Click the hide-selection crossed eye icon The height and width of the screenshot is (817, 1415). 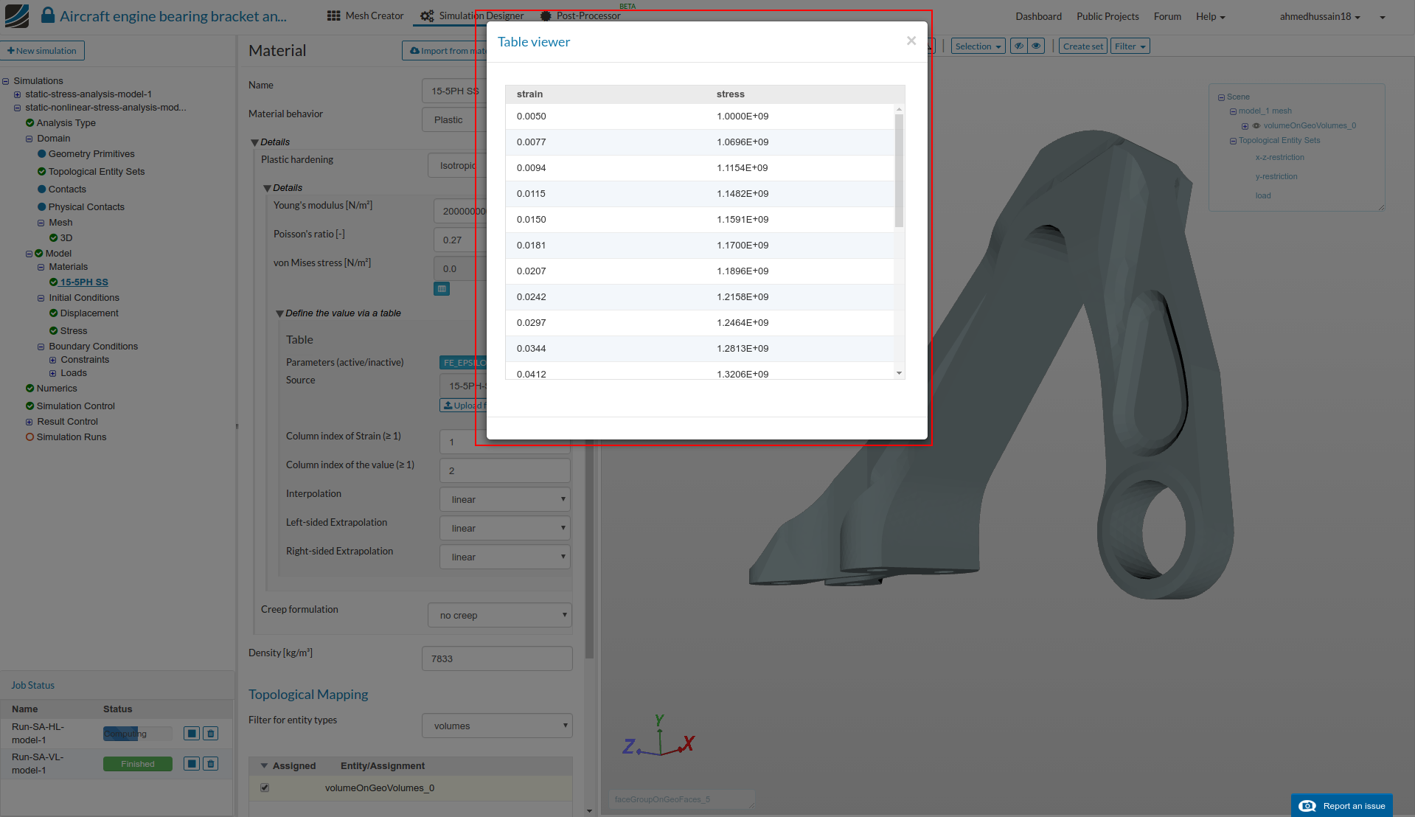coord(1019,46)
